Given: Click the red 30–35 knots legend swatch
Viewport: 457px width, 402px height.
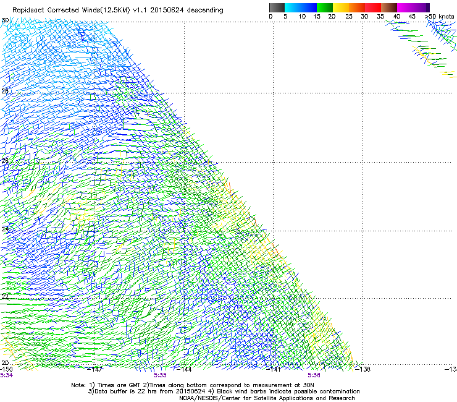Looking at the screenshot, I should coord(373,7).
